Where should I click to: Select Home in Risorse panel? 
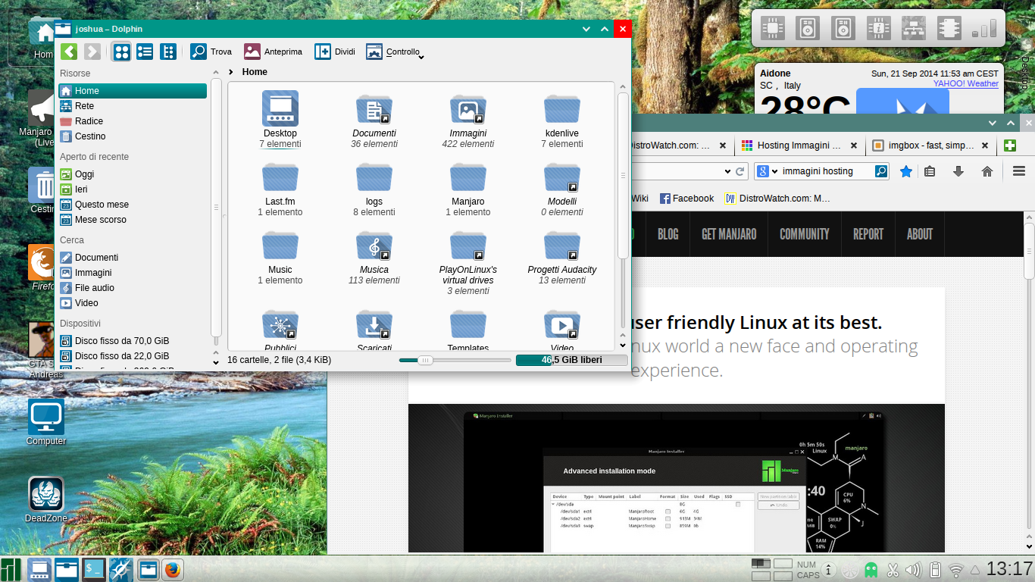pyautogui.click(x=133, y=91)
